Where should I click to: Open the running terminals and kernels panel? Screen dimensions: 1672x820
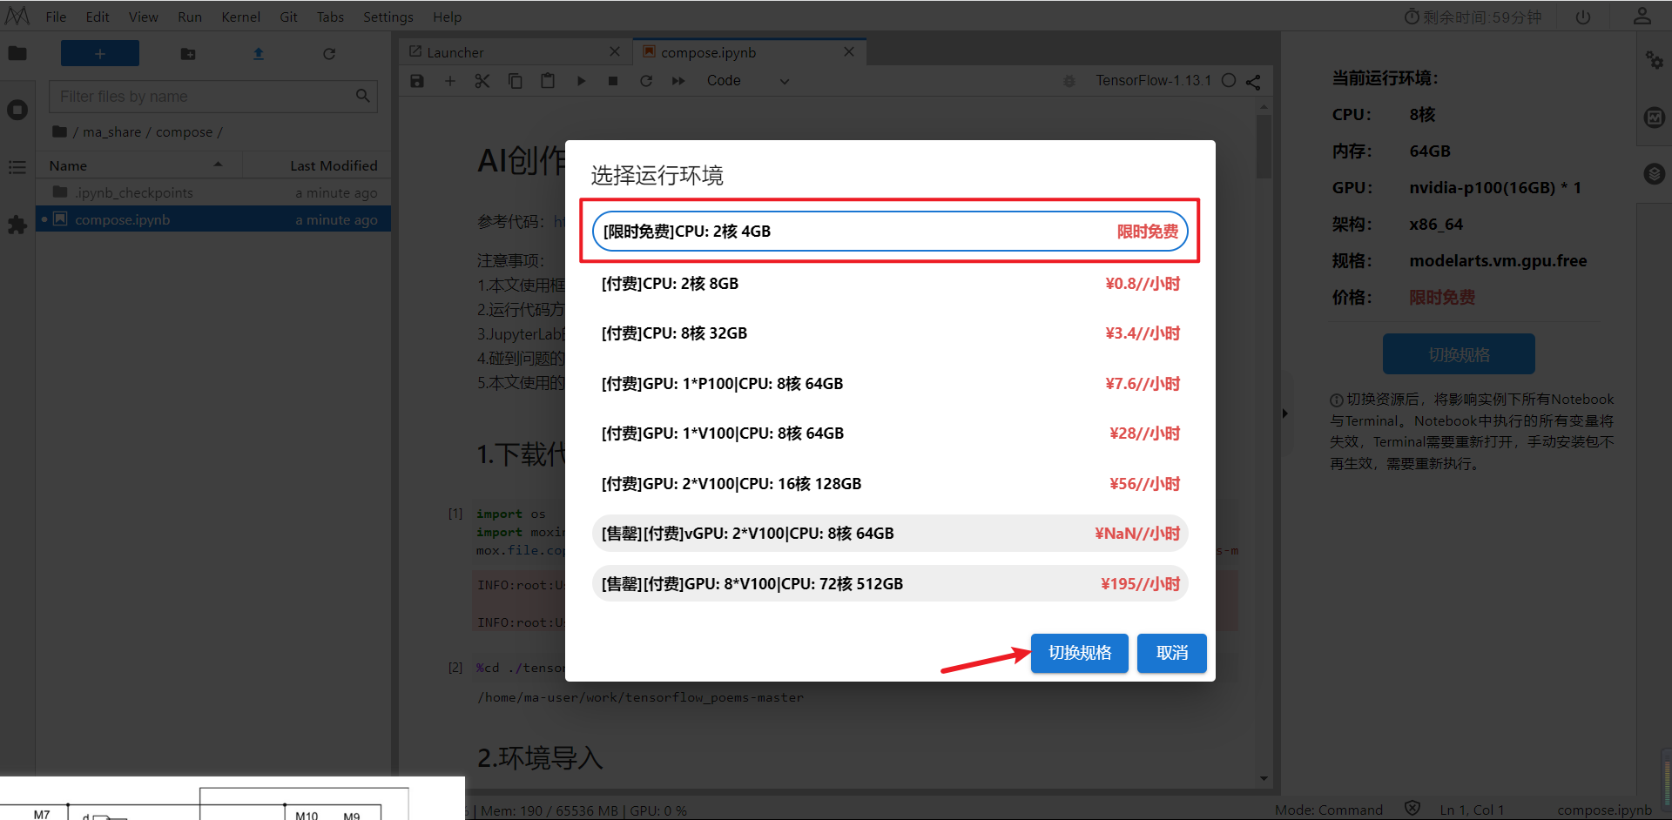pos(17,111)
